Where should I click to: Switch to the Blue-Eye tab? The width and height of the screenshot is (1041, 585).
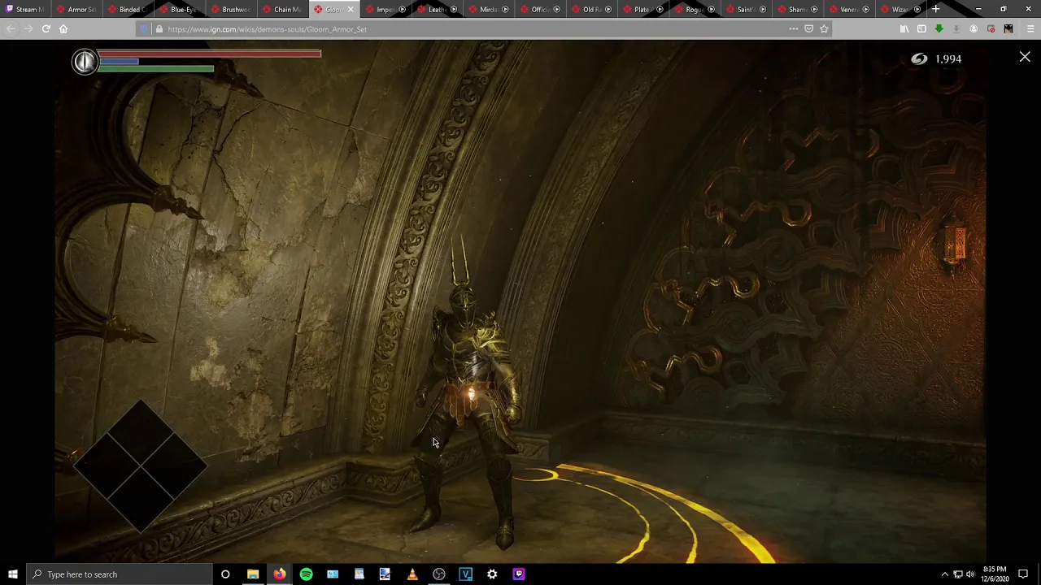180,10
